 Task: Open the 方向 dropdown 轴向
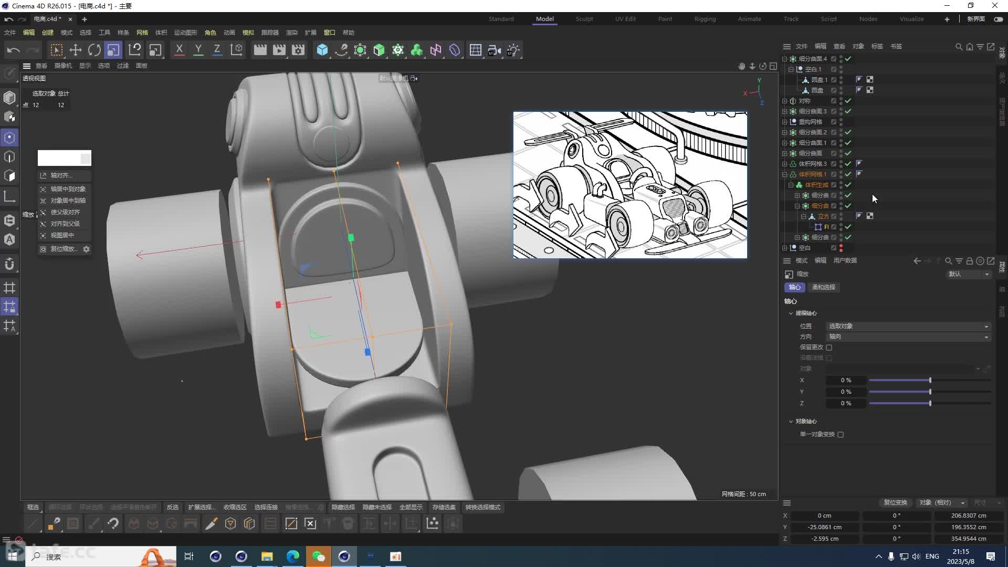pyautogui.click(x=908, y=337)
